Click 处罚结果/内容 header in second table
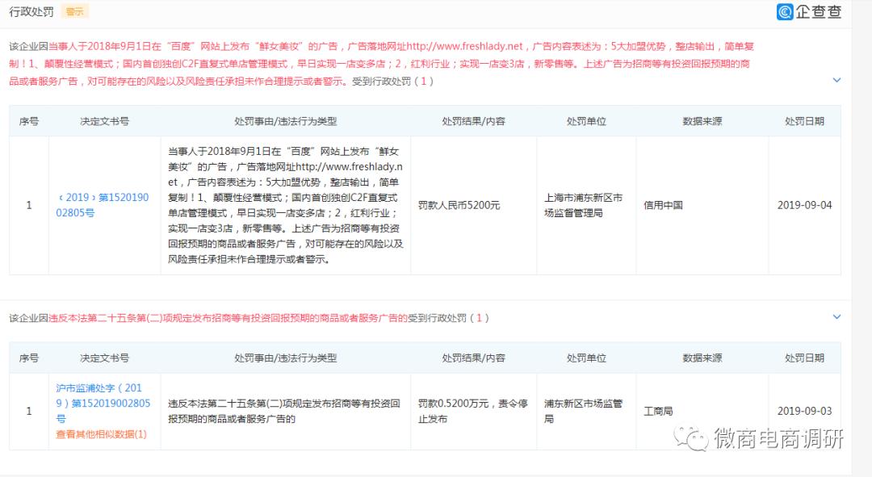 473,358
